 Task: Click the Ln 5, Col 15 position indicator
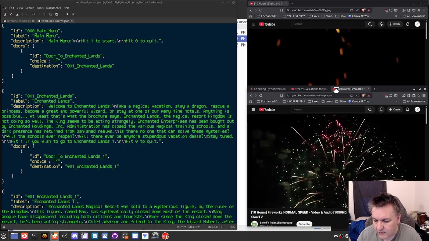(x=215, y=227)
